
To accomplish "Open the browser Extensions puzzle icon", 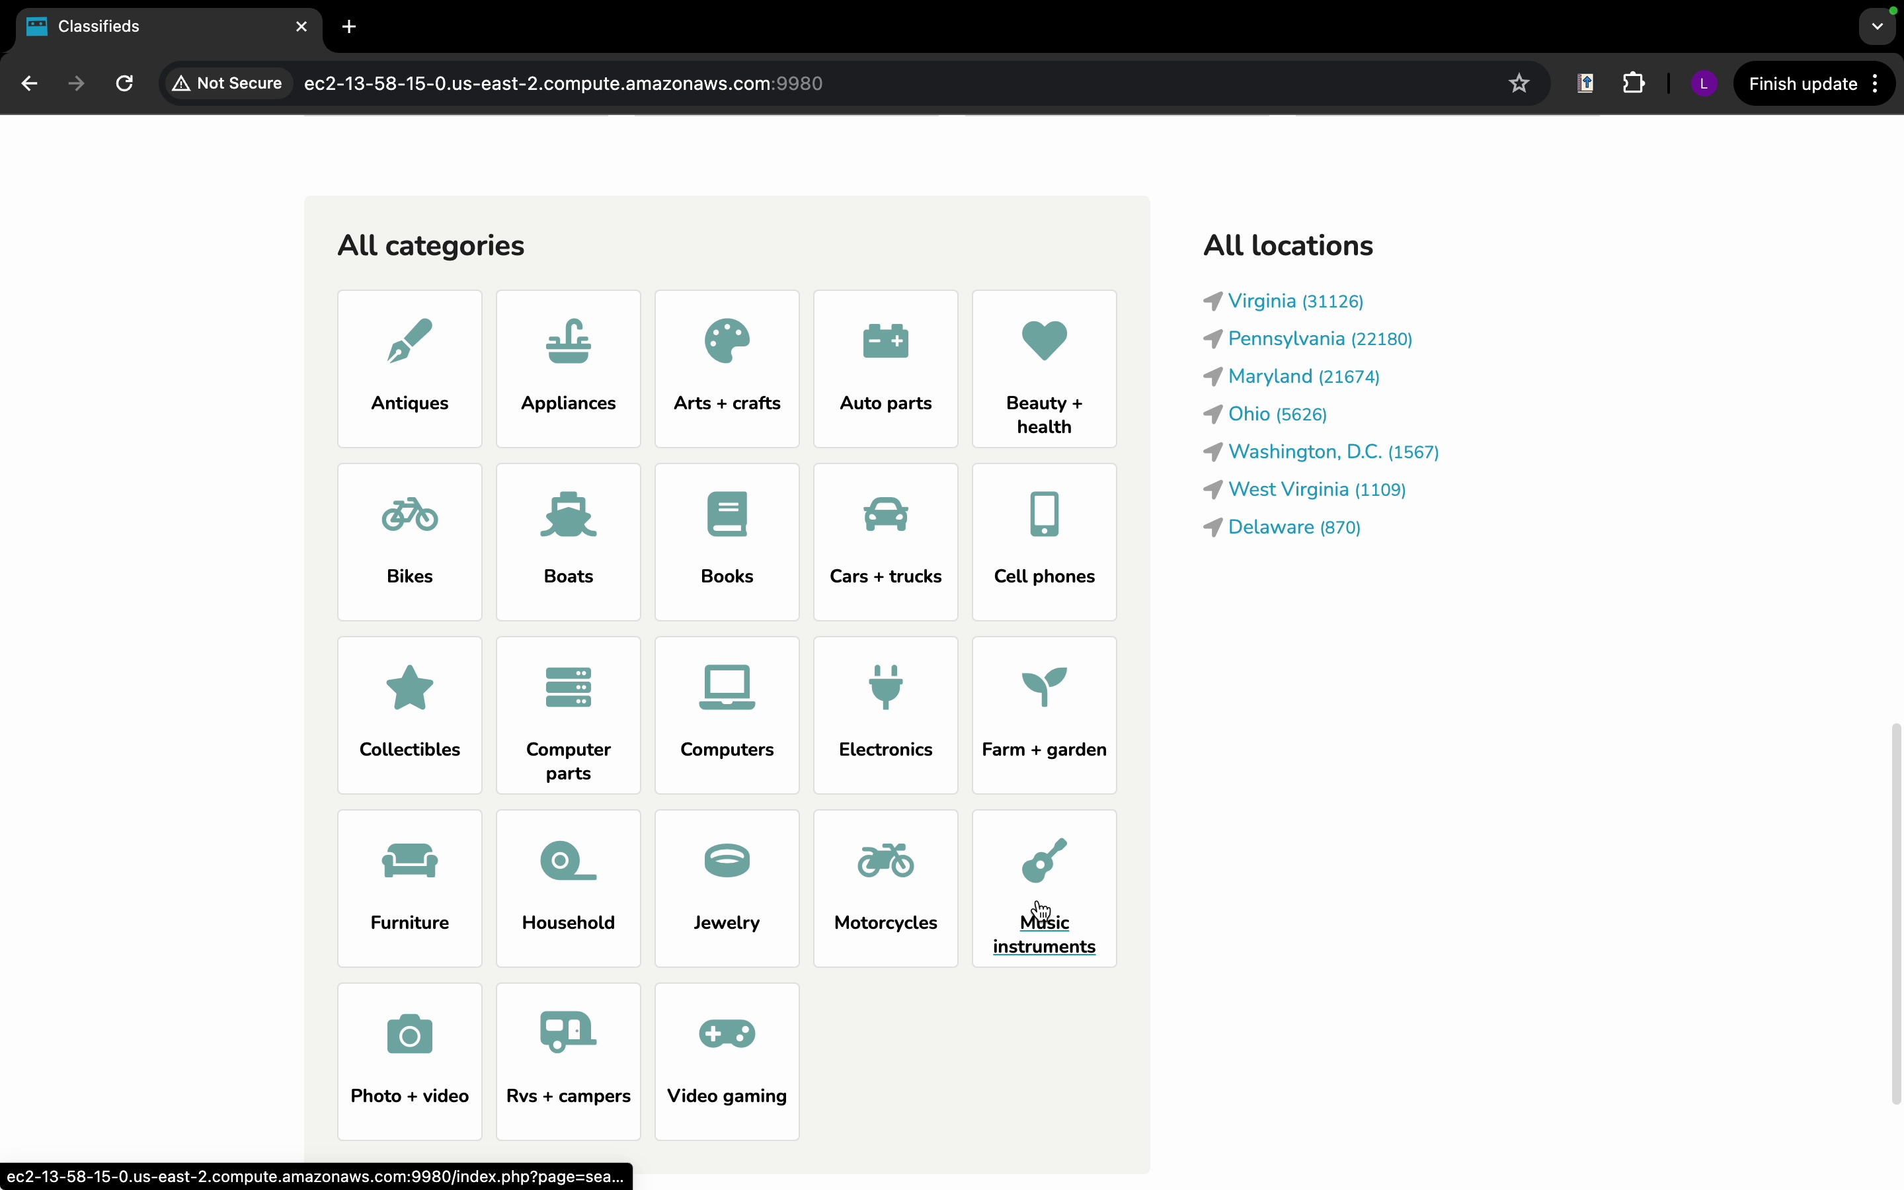I will 1634,83.
